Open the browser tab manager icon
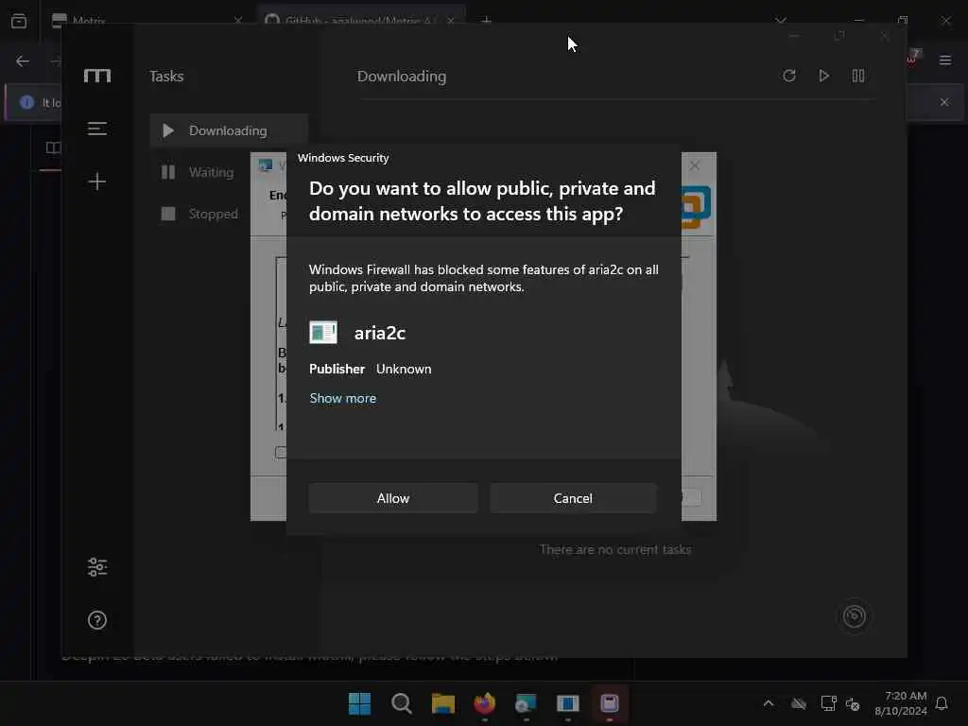 click(x=19, y=21)
